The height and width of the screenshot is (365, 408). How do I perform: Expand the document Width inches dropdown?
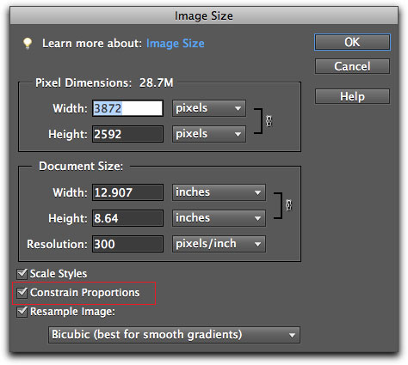click(219, 192)
